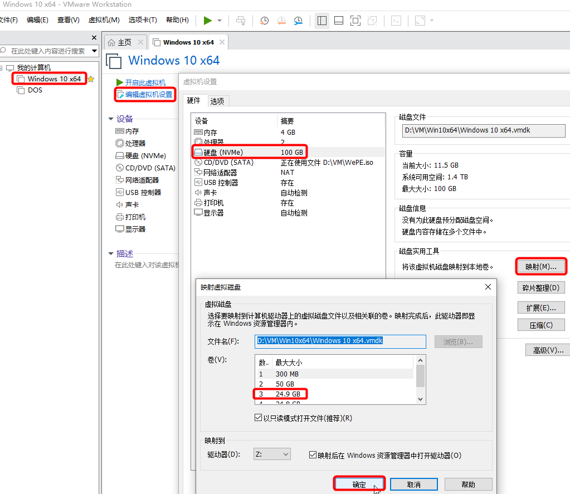Click the 高级(V)... button
This screenshot has width=570, height=494.
pyautogui.click(x=548, y=350)
